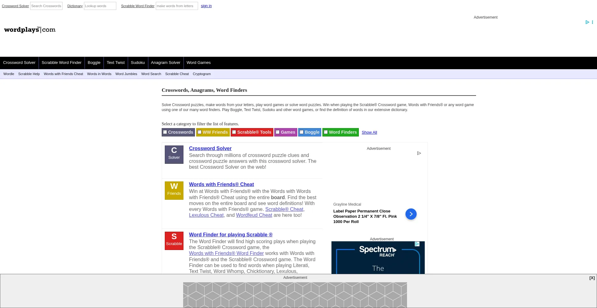Screen dimensions: 597x308
Task: Open the Sudoku nav item
Action: (x=138, y=63)
